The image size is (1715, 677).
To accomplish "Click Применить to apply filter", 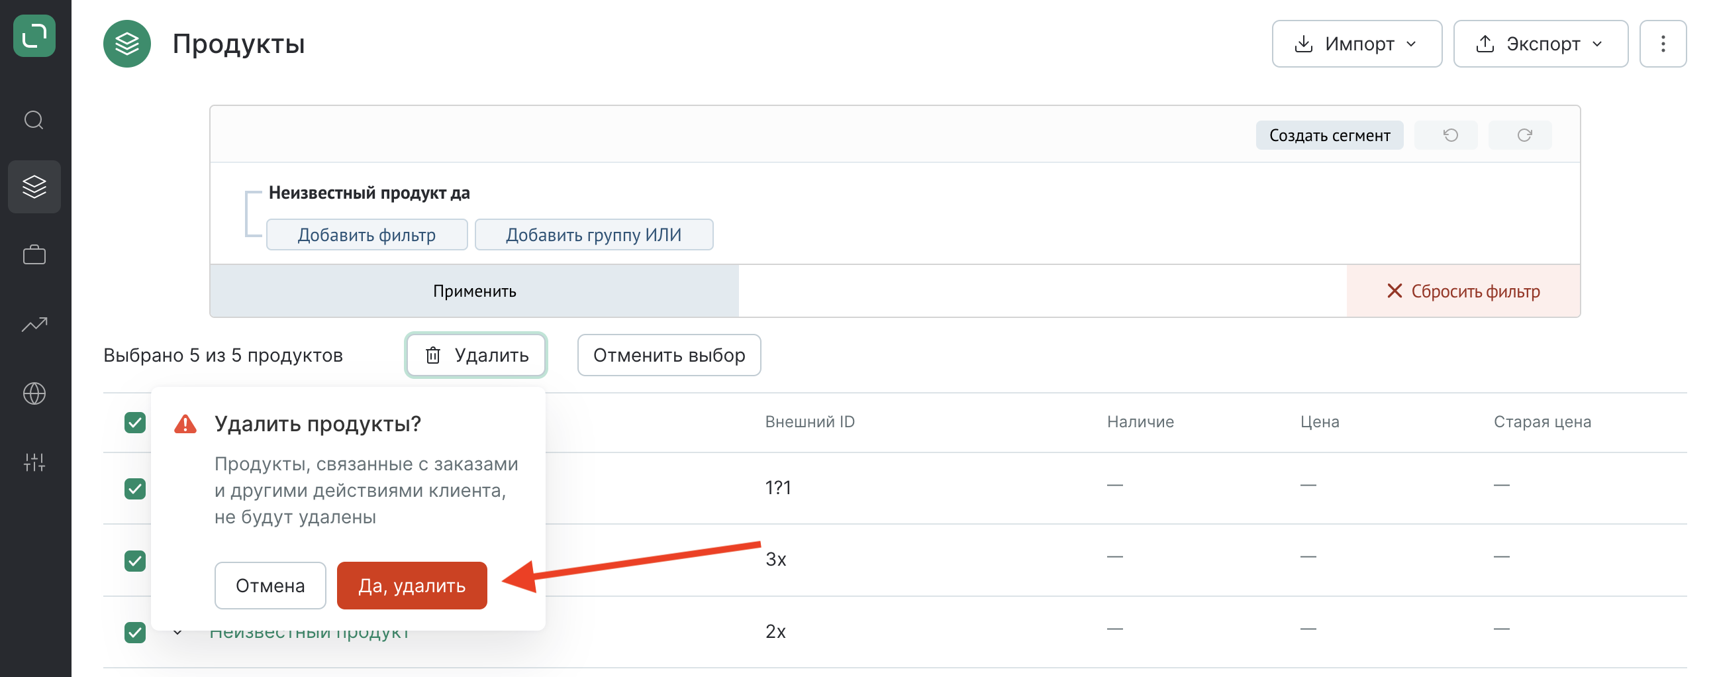I will tap(475, 291).
